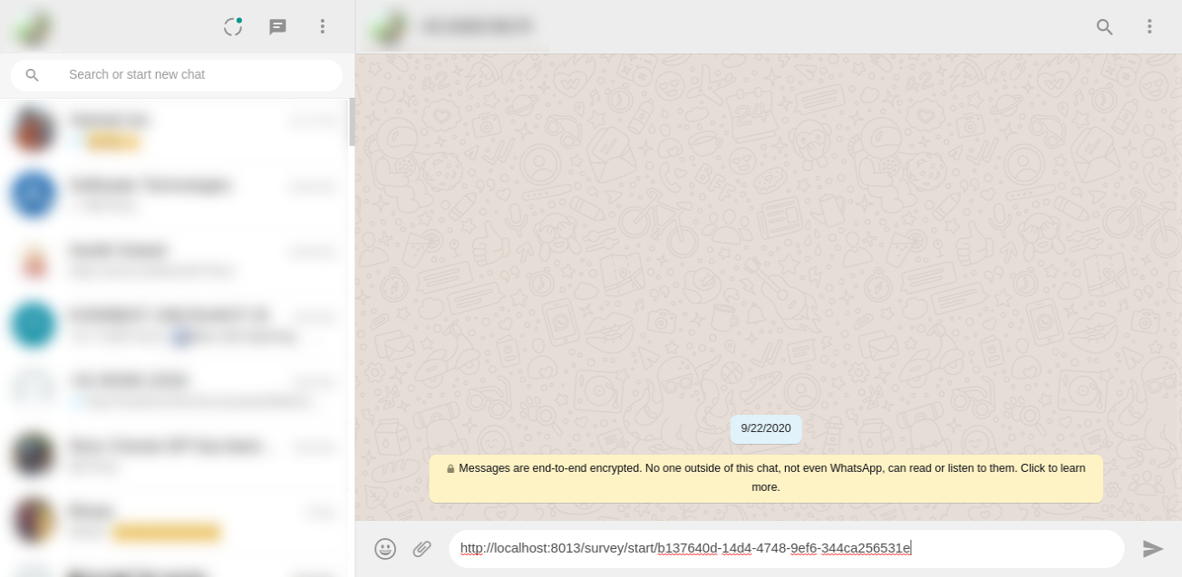
Task: Open your own profile picture at top-left
Action: [x=33, y=27]
